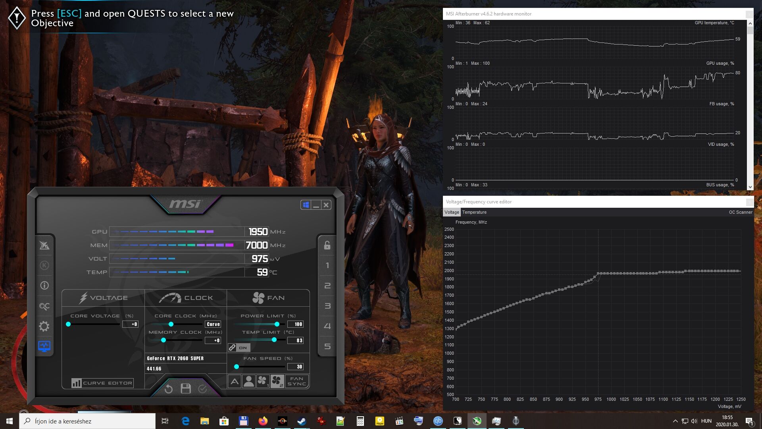Image resolution: width=762 pixels, height=429 pixels.
Task: Toggle the Fan Sync button
Action: (x=297, y=381)
